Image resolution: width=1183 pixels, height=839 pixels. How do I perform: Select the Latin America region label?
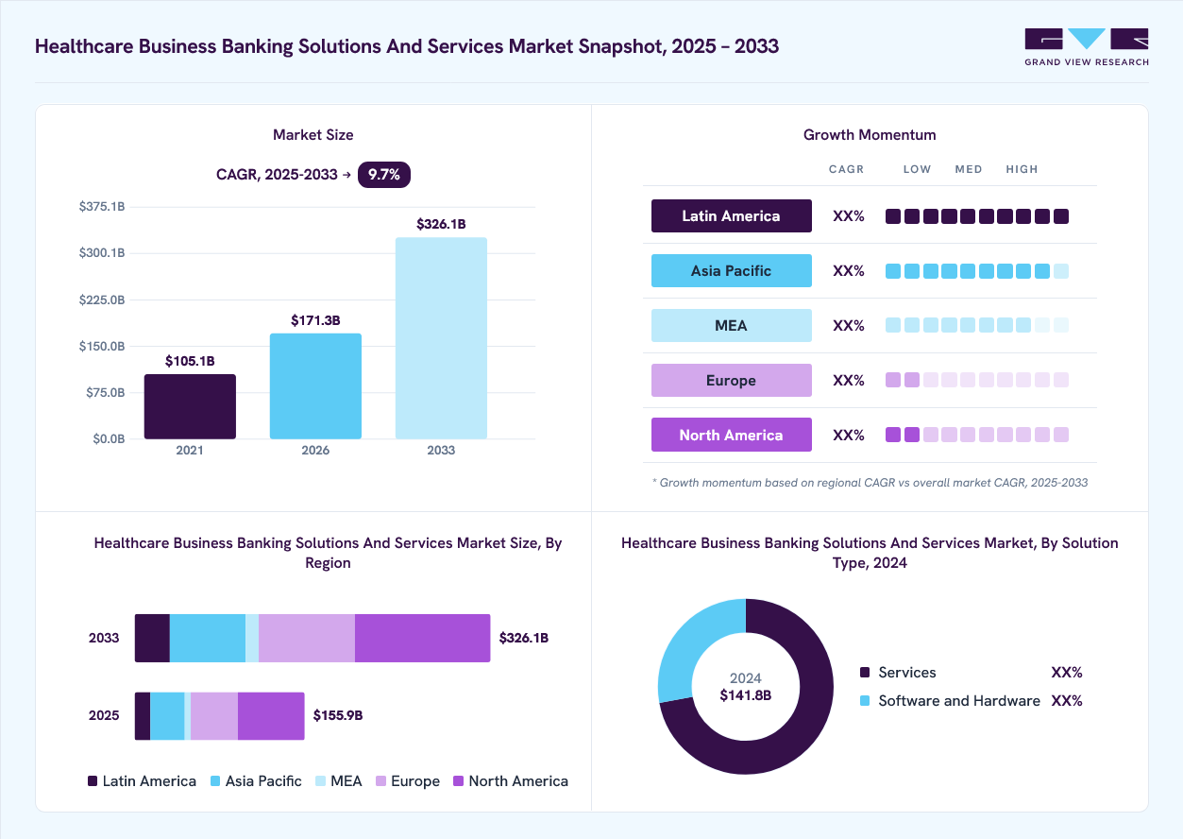tap(732, 216)
